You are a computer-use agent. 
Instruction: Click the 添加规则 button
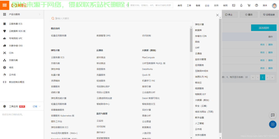[x=264, y=28]
